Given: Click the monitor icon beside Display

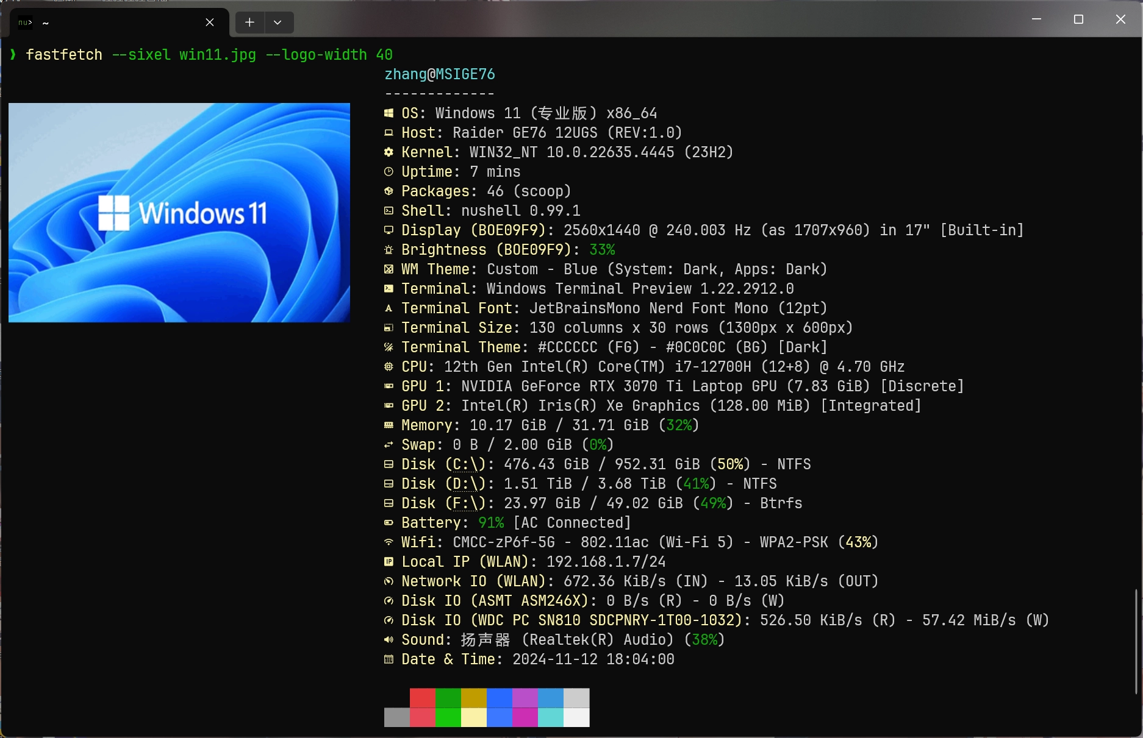Looking at the screenshot, I should 389,230.
